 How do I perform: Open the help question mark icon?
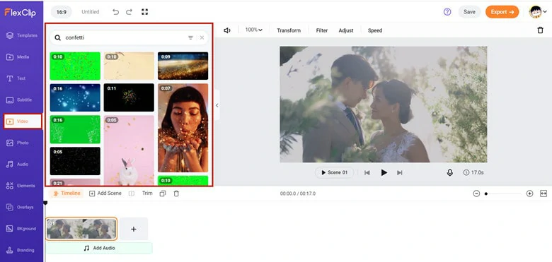[x=447, y=12]
